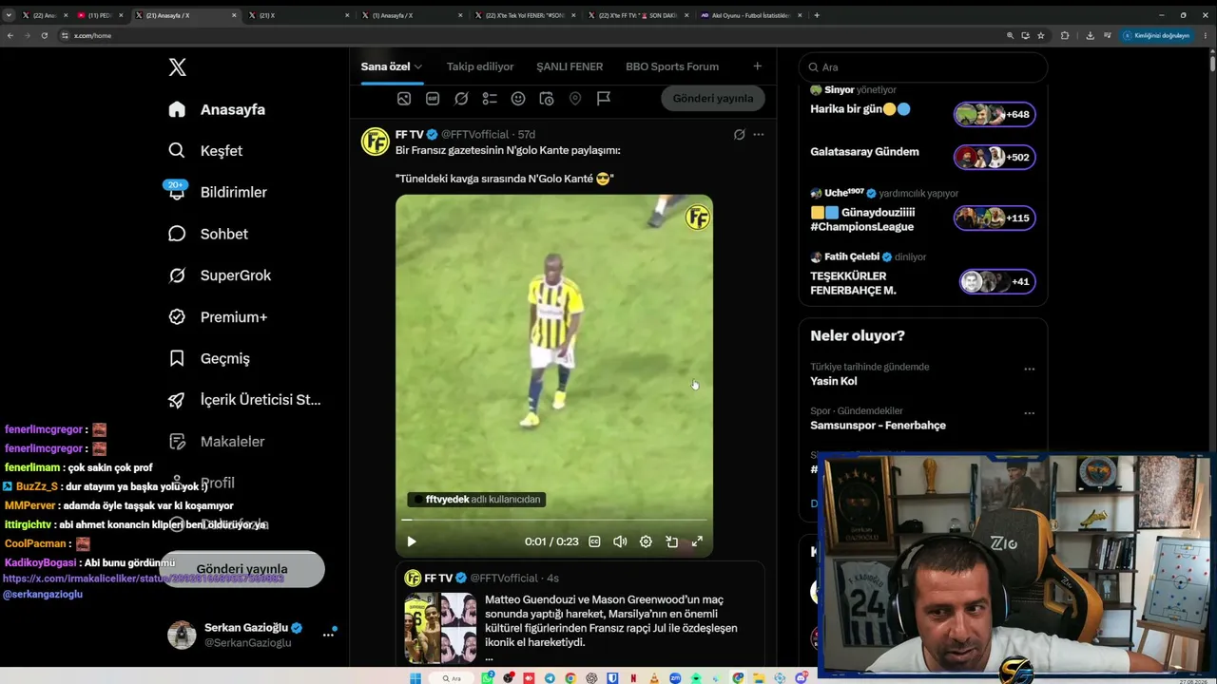Open the Keşfet search icon in sidebar
This screenshot has width=1217, height=684.
pos(177,150)
